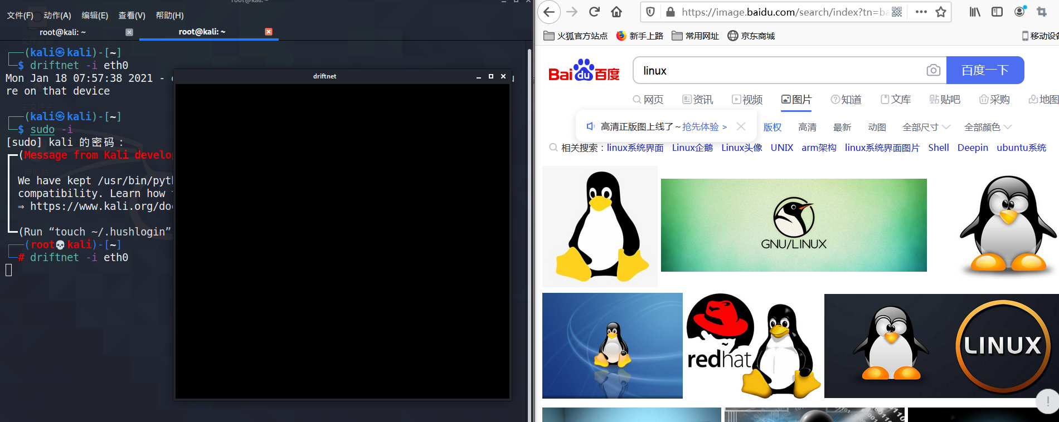Select the second root@kali terminal tab
Screen dimensions: 1059x422
[x=202, y=32]
